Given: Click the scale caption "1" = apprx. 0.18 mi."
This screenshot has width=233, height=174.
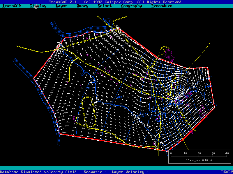Looking at the screenshot, I should (x=200, y=160).
